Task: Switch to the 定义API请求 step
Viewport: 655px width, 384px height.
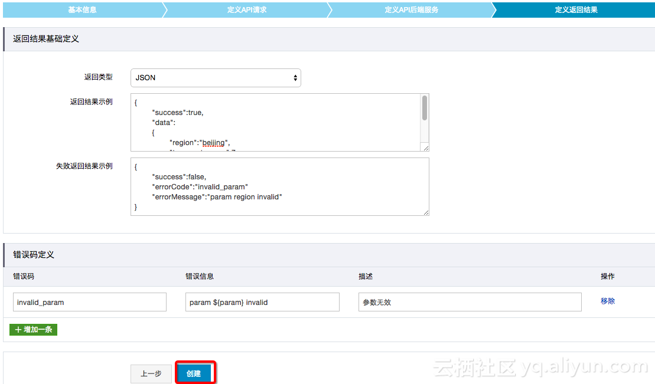Action: pos(247,9)
